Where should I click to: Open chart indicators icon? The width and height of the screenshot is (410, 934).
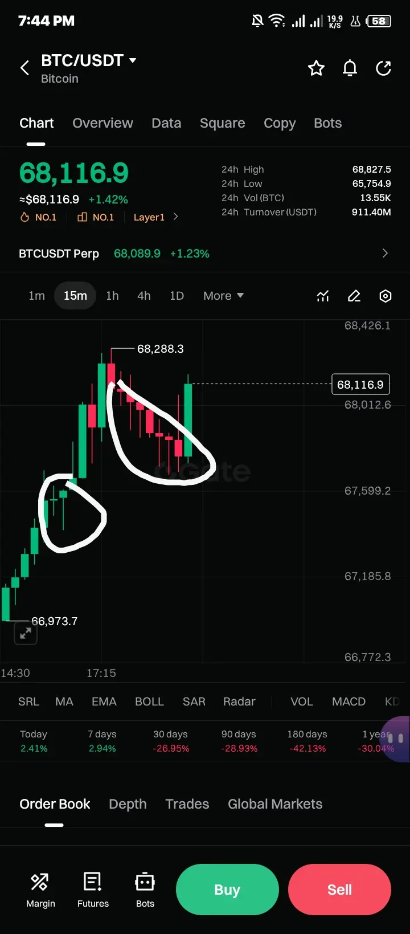pyautogui.click(x=323, y=296)
